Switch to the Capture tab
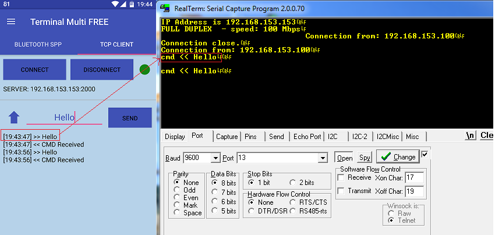 (x=227, y=137)
